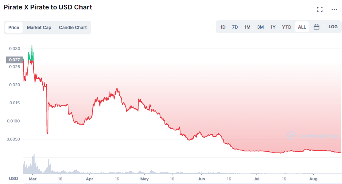Click the Apr date label on the x-axis
Image resolution: width=342 pixels, height=184 pixels.
pyautogui.click(x=90, y=179)
